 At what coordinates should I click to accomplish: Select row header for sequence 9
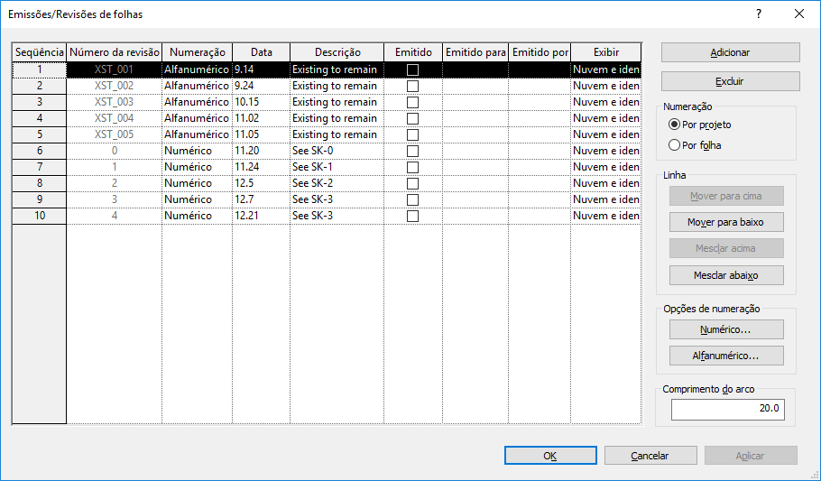coord(40,199)
